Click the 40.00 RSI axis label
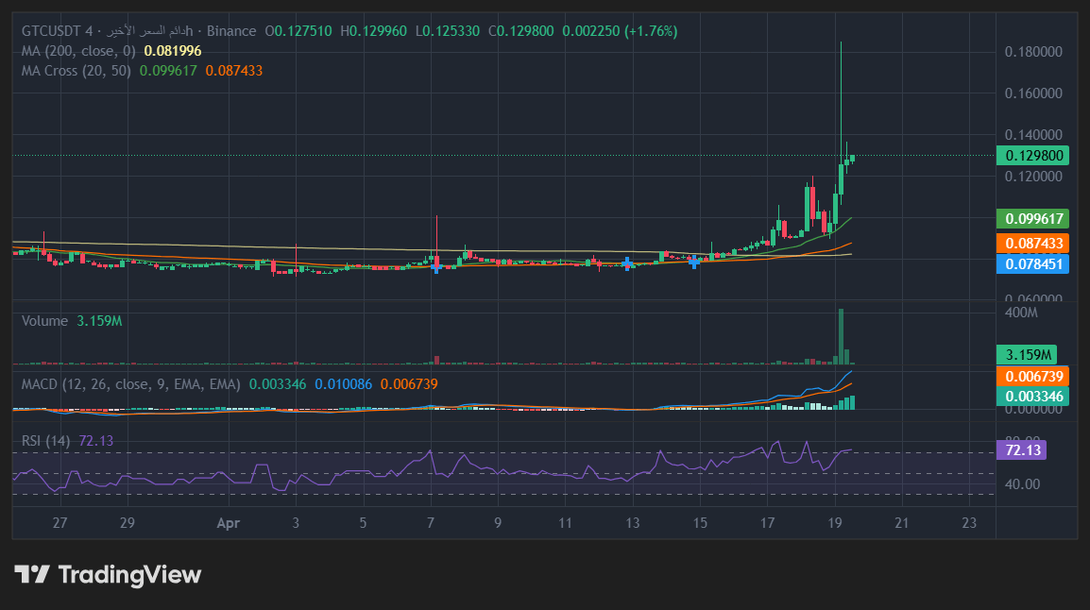 [1022, 484]
